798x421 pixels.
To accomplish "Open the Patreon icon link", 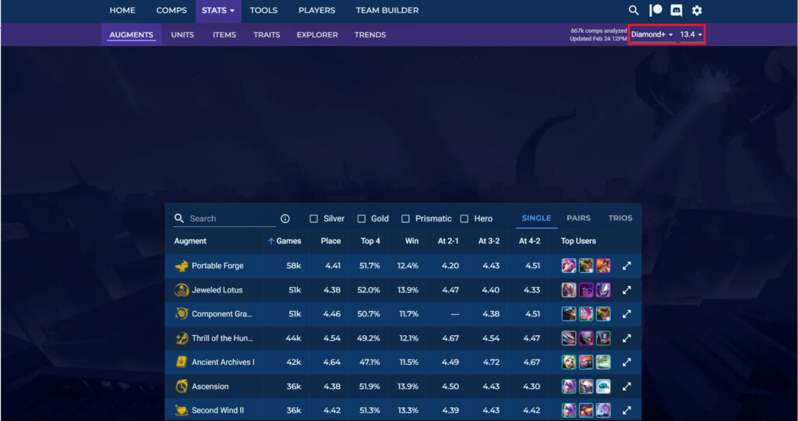I will coord(655,10).
